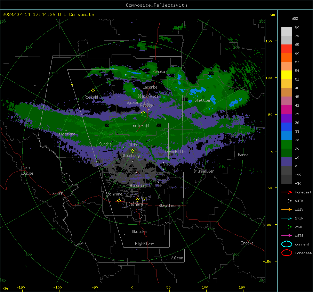Click the Lake Louise label
Image resolution: width=313 pixels, height=292 pixels.
(x=27, y=170)
